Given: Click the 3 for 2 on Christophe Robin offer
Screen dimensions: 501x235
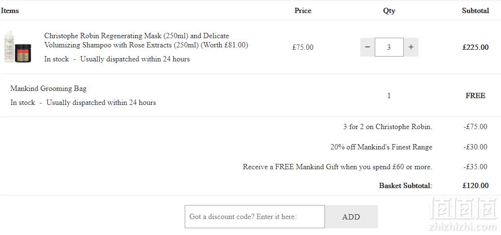Looking at the screenshot, I should pyautogui.click(x=387, y=127).
